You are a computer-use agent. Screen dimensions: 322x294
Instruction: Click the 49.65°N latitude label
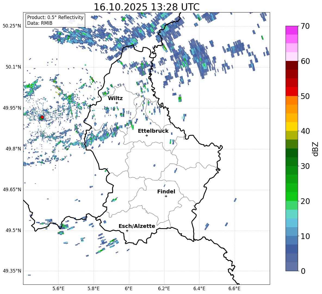click(12, 190)
